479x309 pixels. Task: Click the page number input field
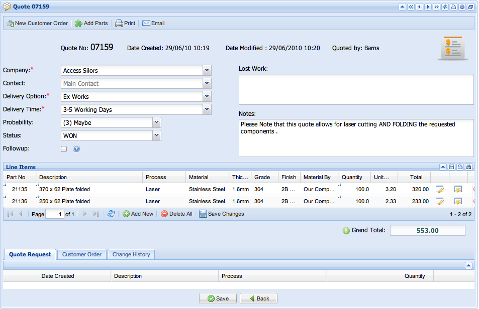[x=55, y=214]
